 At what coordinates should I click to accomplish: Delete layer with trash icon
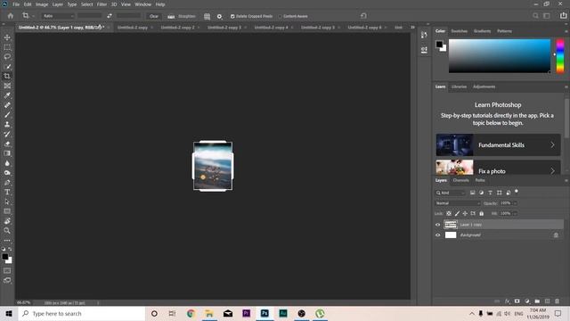click(x=557, y=301)
